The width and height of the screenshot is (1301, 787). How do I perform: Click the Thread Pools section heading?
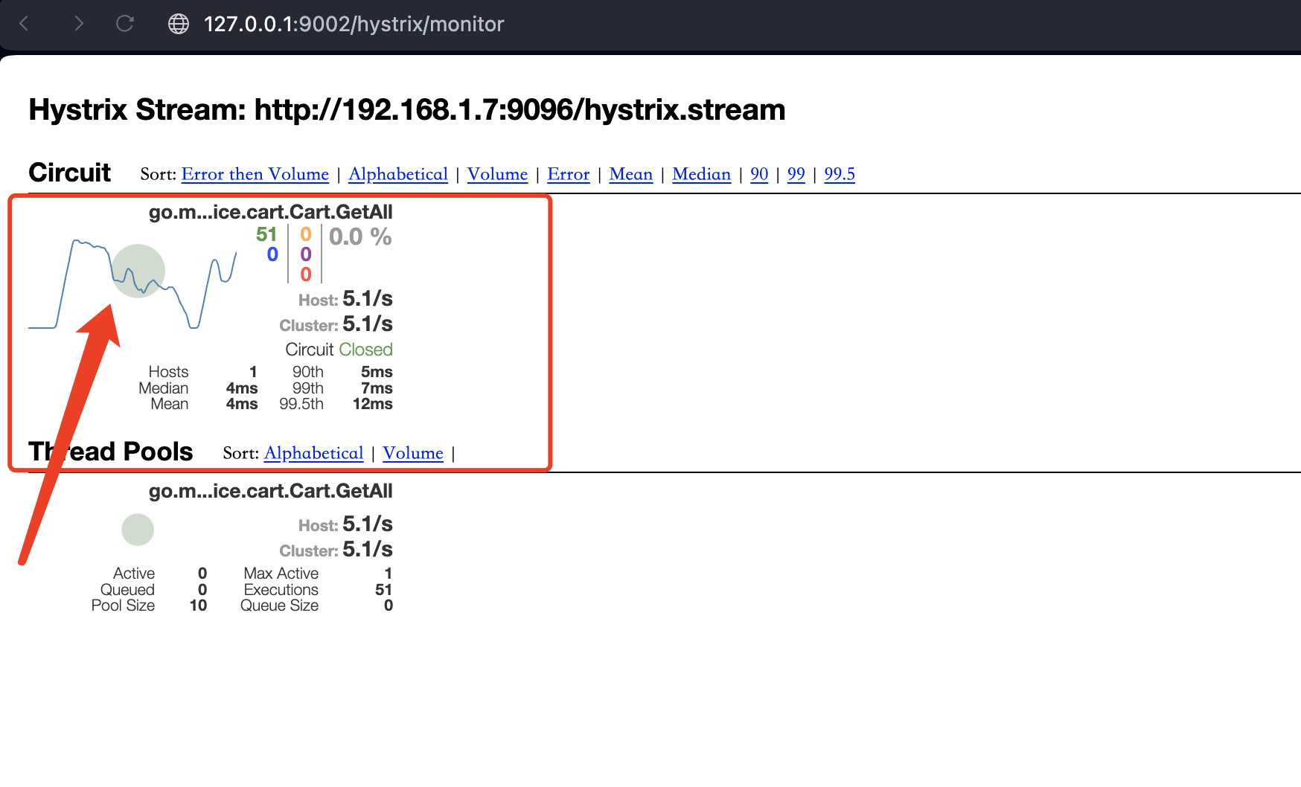110,452
